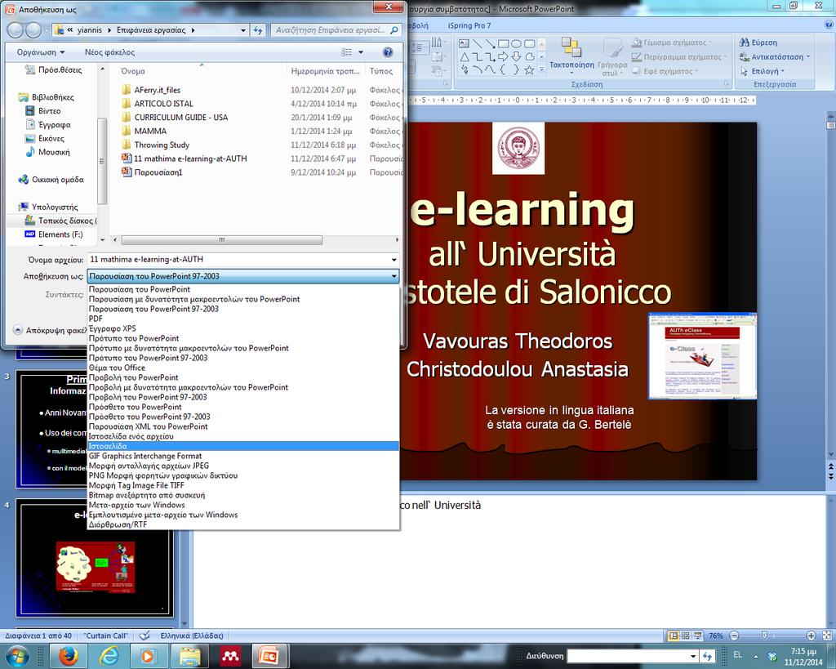Click zoom out minus button
Screen dimensions: 836x669
(734, 636)
